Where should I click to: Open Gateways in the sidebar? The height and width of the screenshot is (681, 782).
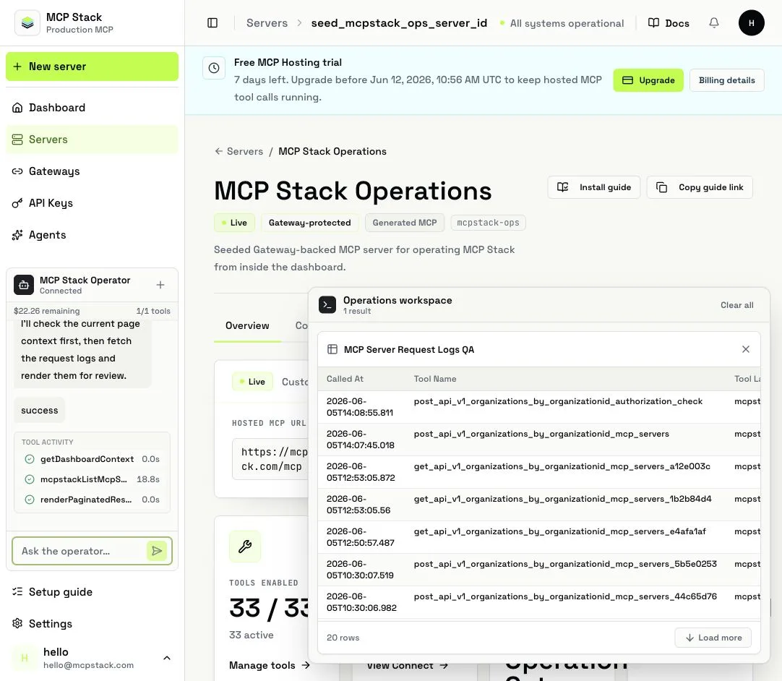point(92,171)
